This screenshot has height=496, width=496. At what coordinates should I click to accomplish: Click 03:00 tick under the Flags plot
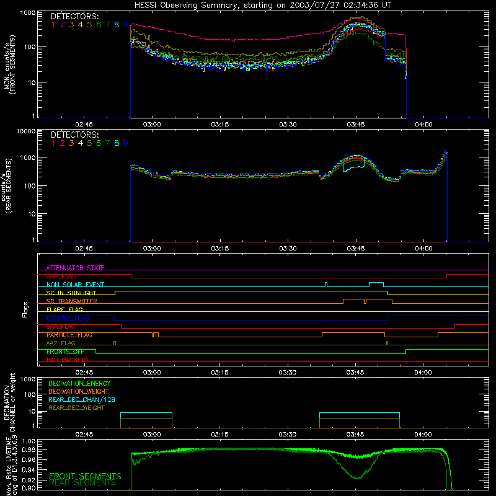tap(152, 373)
